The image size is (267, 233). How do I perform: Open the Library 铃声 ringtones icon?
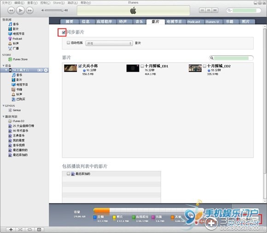[10, 43]
